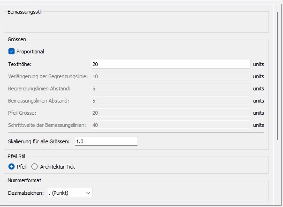Click the Grössen group heading
Image resolution: width=283 pixels, height=207 pixels.
pyautogui.click(x=18, y=39)
